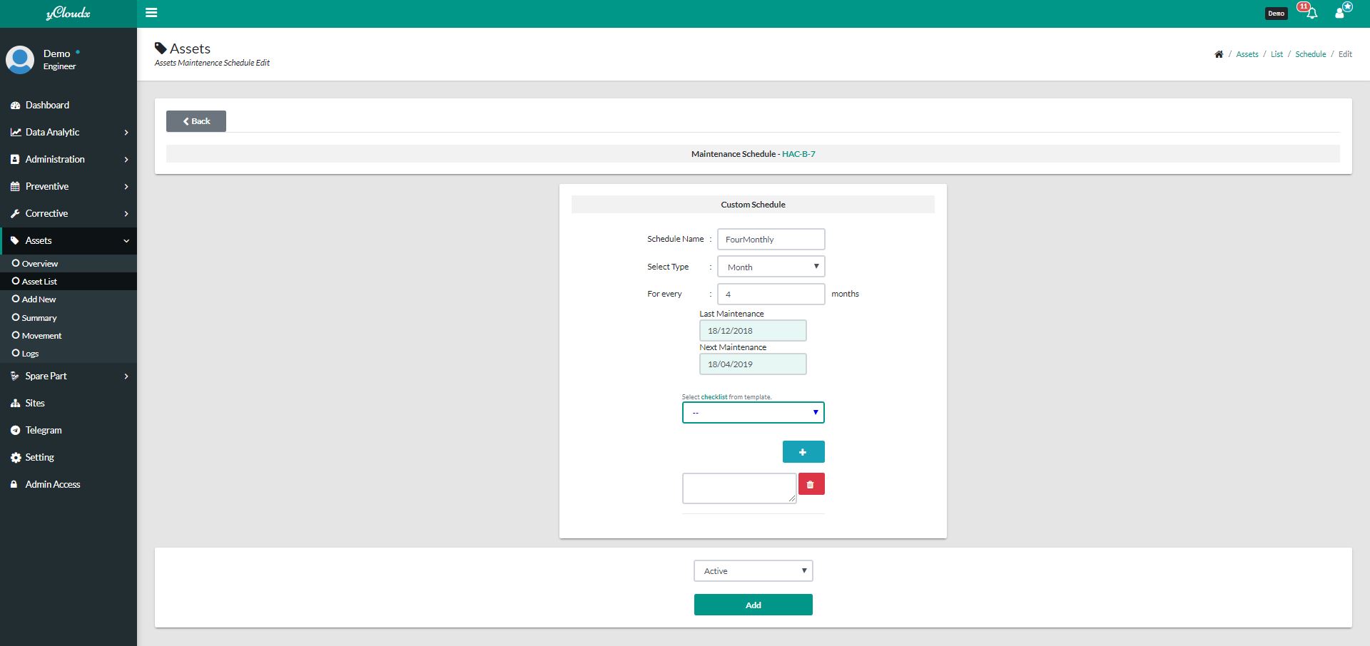
Task: Go to Dashboard in sidebar
Action: [47, 105]
